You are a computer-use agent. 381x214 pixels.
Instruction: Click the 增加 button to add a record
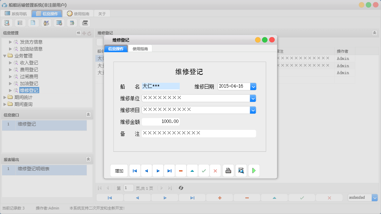pos(119,170)
